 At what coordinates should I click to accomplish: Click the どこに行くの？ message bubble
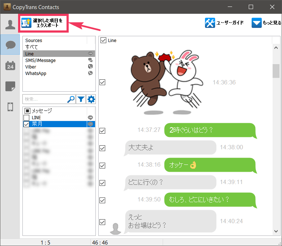[x=170, y=183]
